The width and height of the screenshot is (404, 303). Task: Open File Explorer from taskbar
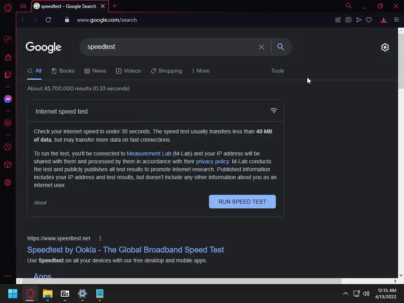click(47, 294)
